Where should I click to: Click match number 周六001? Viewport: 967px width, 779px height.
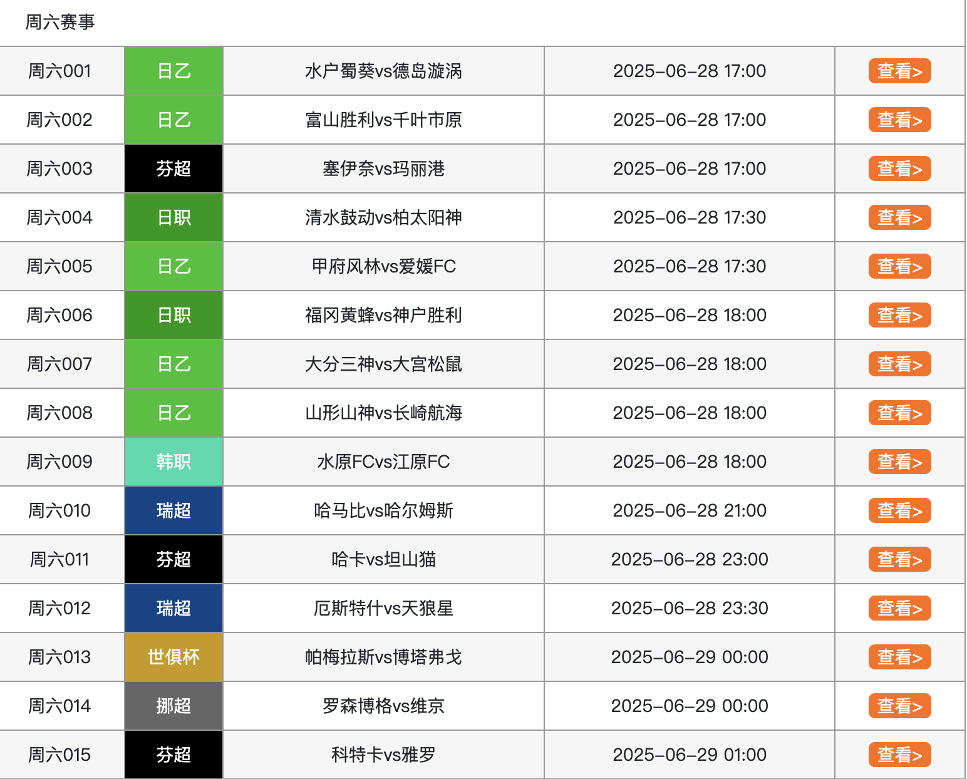click(x=59, y=71)
